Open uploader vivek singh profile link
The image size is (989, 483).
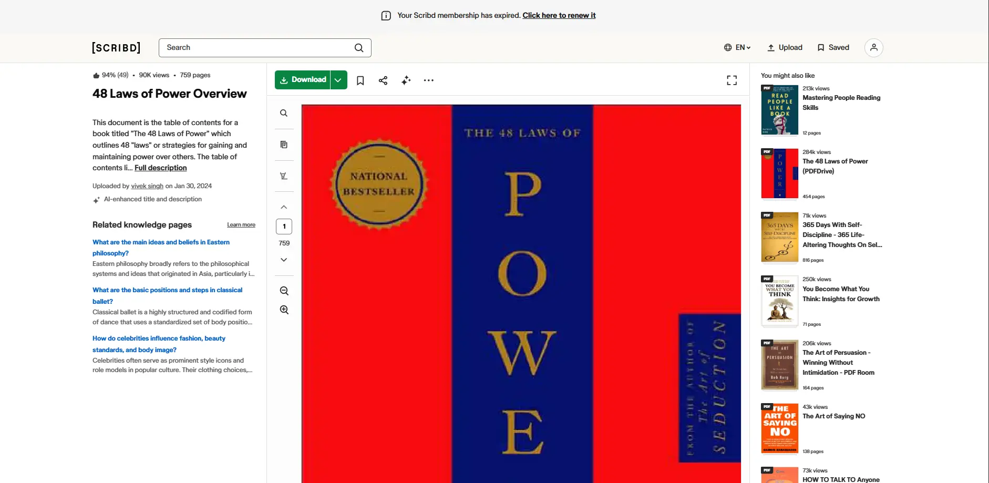coord(147,186)
